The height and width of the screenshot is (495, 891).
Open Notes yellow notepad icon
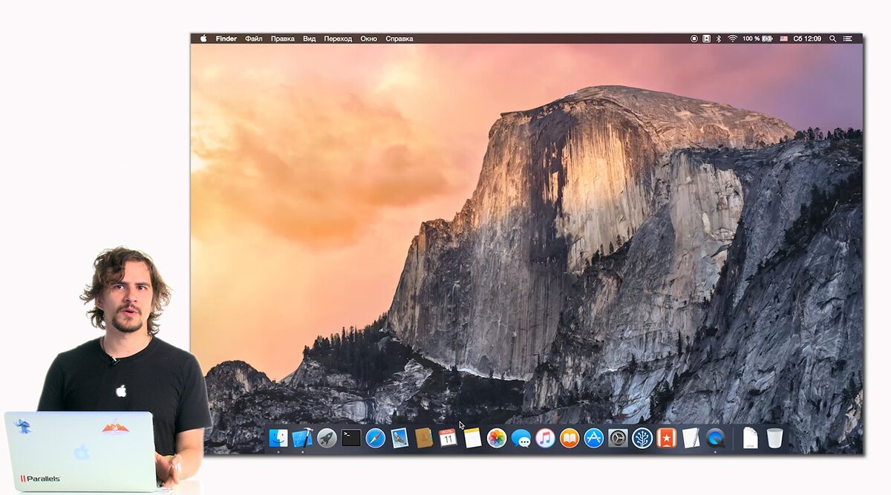(x=472, y=438)
